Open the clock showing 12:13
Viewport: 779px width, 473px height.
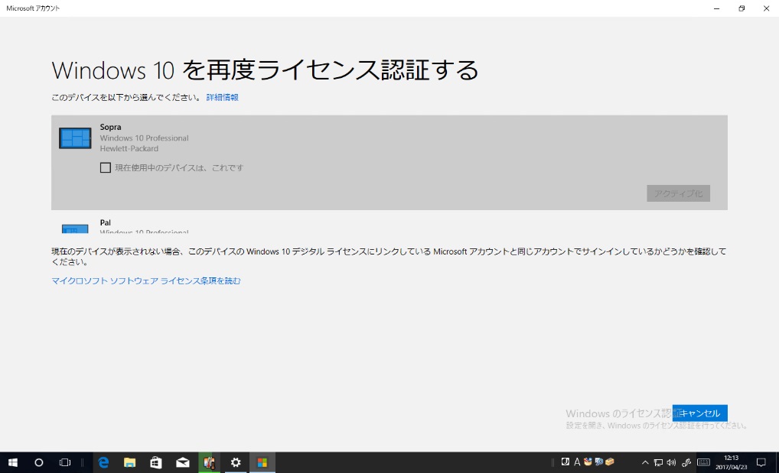coord(732,462)
